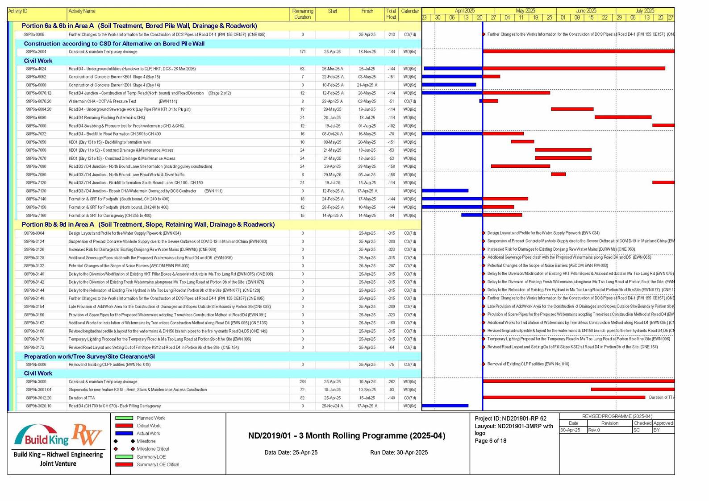Viewport: 709px width, 501px height.
Task: Click the green Planned Work legend swatch
Action: 124,418
